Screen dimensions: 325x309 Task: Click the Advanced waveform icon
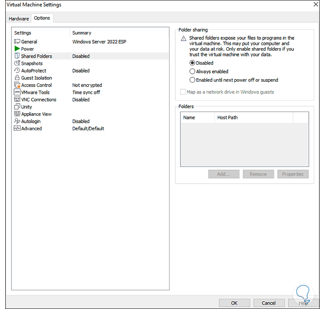(17, 128)
